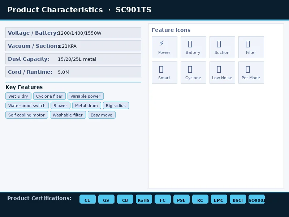Choose the Low Noise feature icon
289x217 pixels.
(222, 73)
